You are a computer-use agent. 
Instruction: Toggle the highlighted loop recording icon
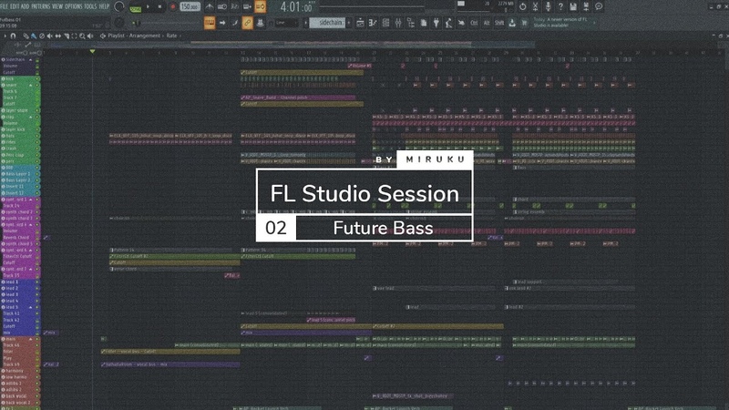tap(260, 7)
